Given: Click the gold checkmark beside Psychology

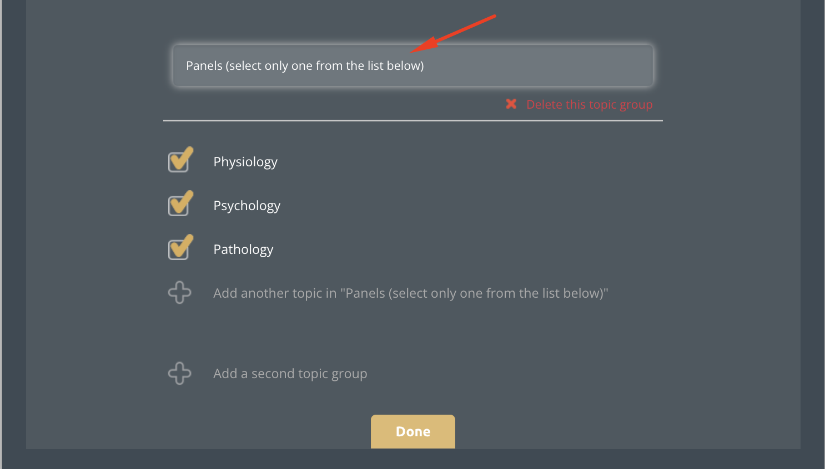Looking at the screenshot, I should tap(182, 202).
